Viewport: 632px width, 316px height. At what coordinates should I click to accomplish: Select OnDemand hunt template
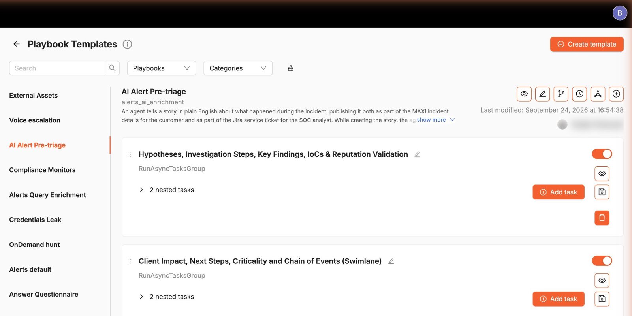tap(34, 245)
